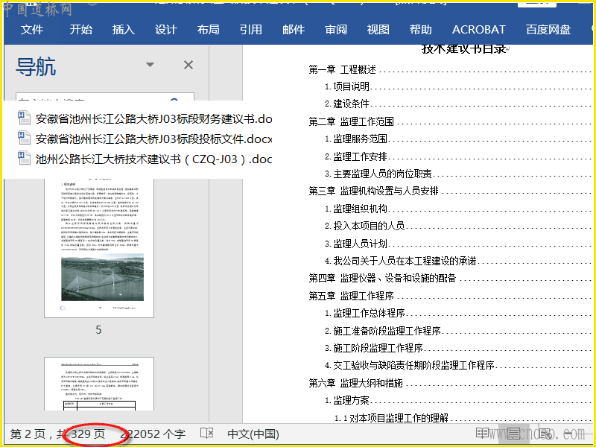Switch to the ACROBAT ribbon tab
This screenshot has width=596, height=447.
coord(478,29)
